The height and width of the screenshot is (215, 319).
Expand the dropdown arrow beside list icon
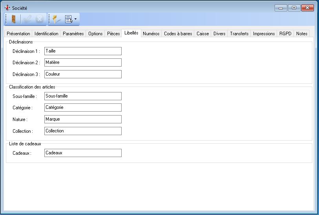coord(75,19)
